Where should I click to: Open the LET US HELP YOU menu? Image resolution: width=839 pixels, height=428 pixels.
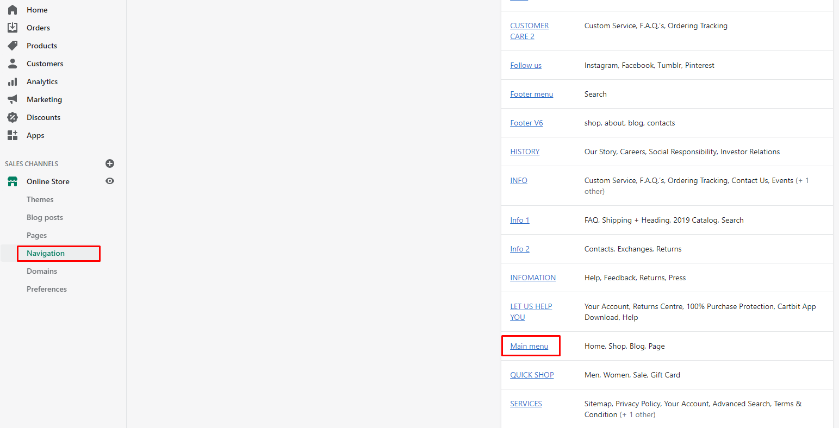531,312
